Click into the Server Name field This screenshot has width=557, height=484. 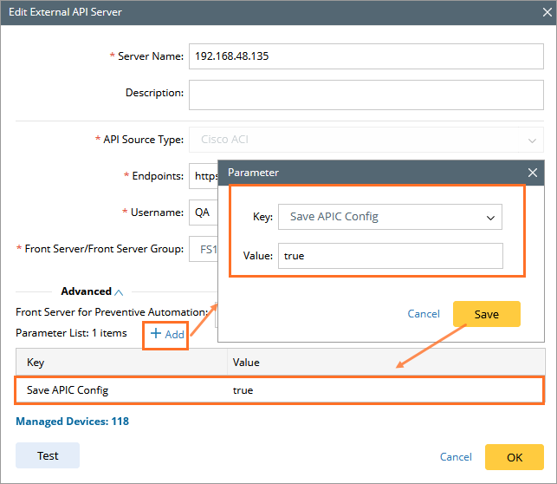(x=366, y=56)
